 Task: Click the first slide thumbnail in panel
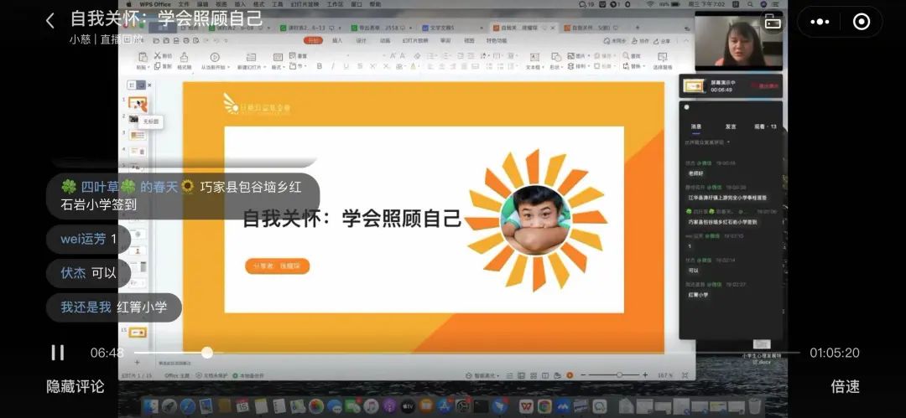[138, 105]
